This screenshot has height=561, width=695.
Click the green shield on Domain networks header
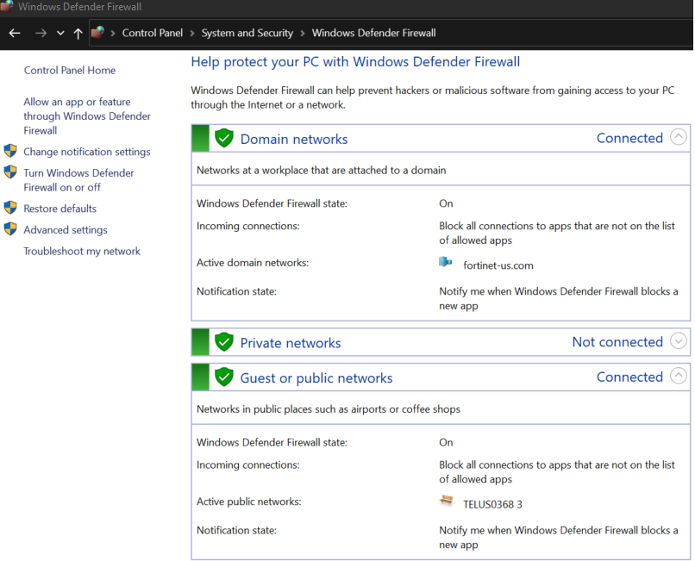tap(224, 137)
